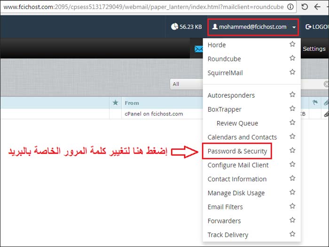Image resolution: width=329 pixels, height=247 pixels.
Task: Open Email Filters page
Action: point(225,207)
